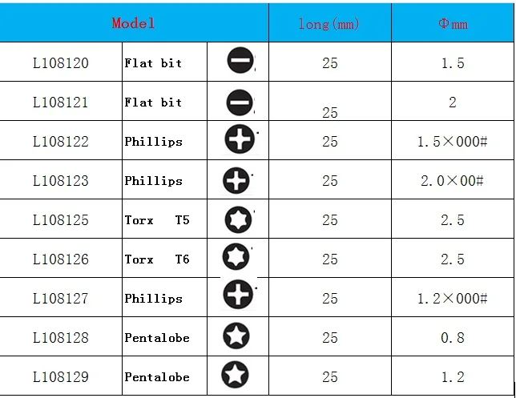Click the Pentalobe icon for L108128

click(236, 336)
